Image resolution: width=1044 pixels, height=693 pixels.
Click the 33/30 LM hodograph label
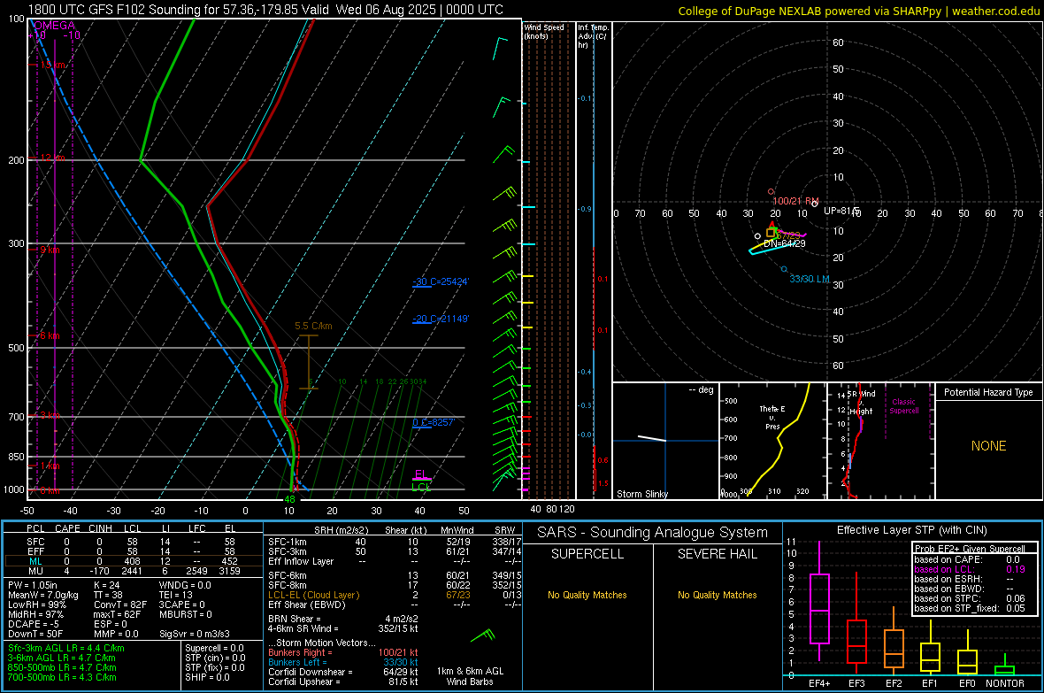[809, 279]
